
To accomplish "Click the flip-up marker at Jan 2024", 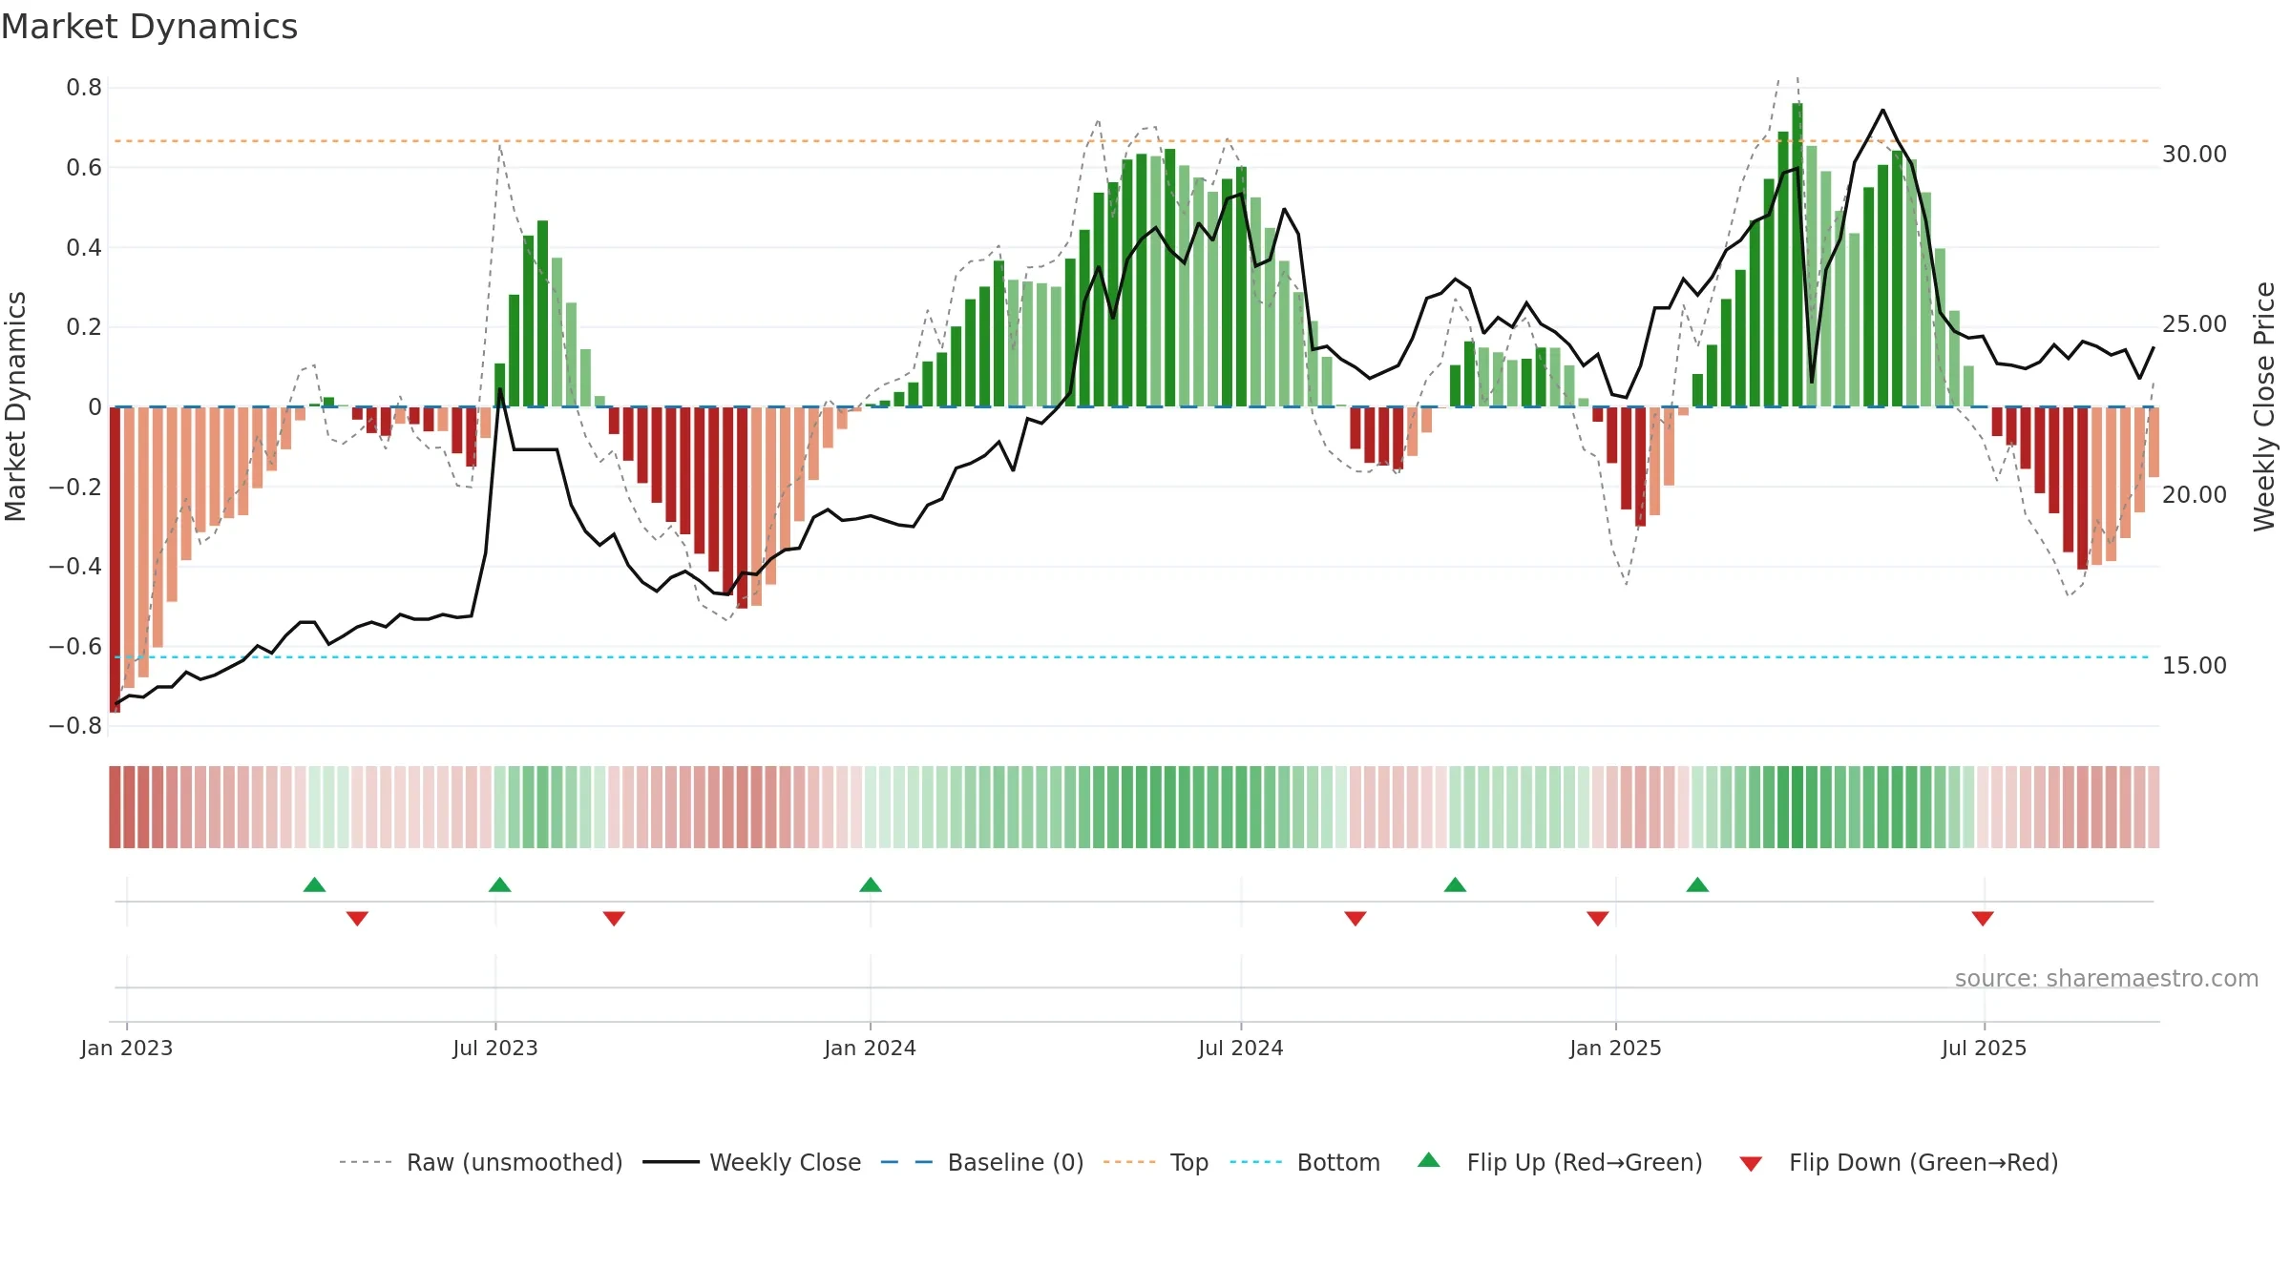I will pos(871,884).
